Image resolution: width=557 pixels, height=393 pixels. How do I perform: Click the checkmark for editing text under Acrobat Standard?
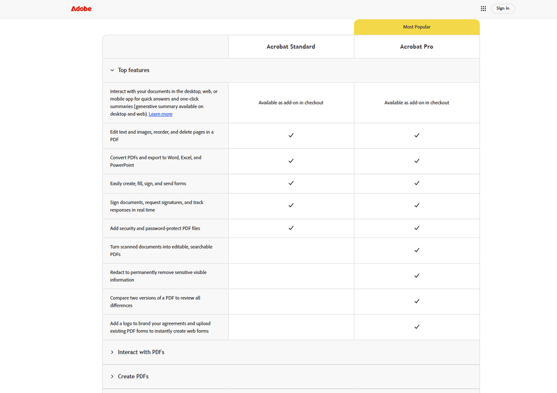point(291,135)
